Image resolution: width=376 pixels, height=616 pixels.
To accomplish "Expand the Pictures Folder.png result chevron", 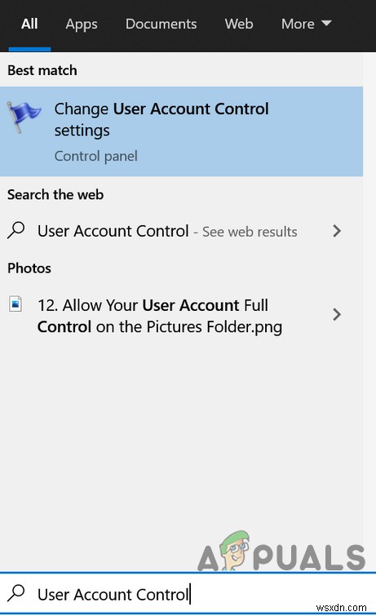I will (336, 315).
